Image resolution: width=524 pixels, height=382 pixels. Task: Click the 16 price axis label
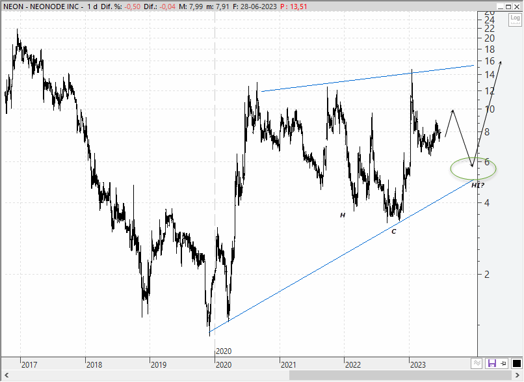pos(490,61)
